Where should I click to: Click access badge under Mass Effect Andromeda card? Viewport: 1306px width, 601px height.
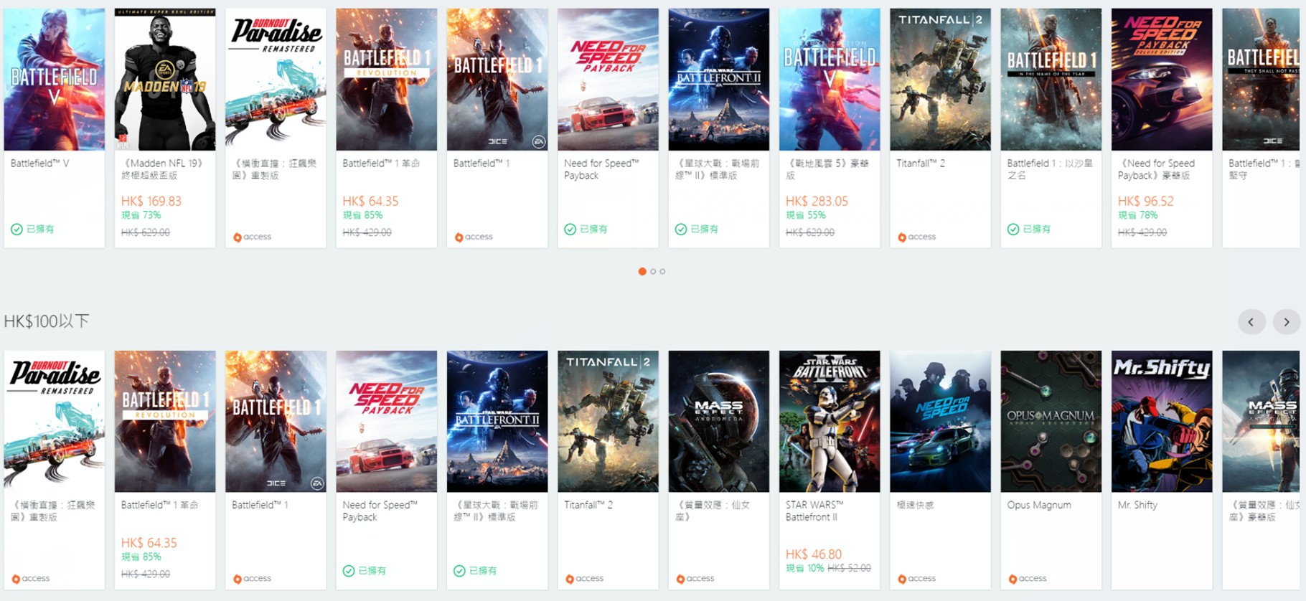(695, 579)
